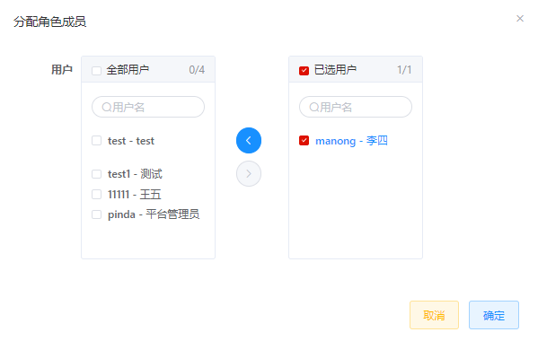Uncheck the manong - 李四 checkbox

304,141
